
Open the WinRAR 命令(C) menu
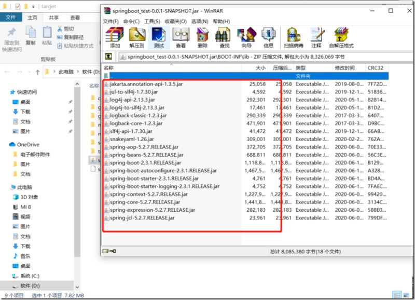[131, 21]
